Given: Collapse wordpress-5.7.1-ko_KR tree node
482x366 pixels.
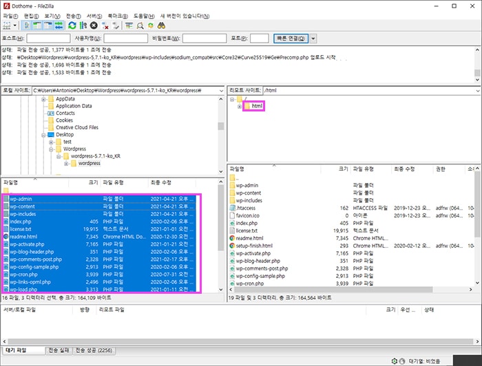Looking at the screenshot, I should coord(59,156).
